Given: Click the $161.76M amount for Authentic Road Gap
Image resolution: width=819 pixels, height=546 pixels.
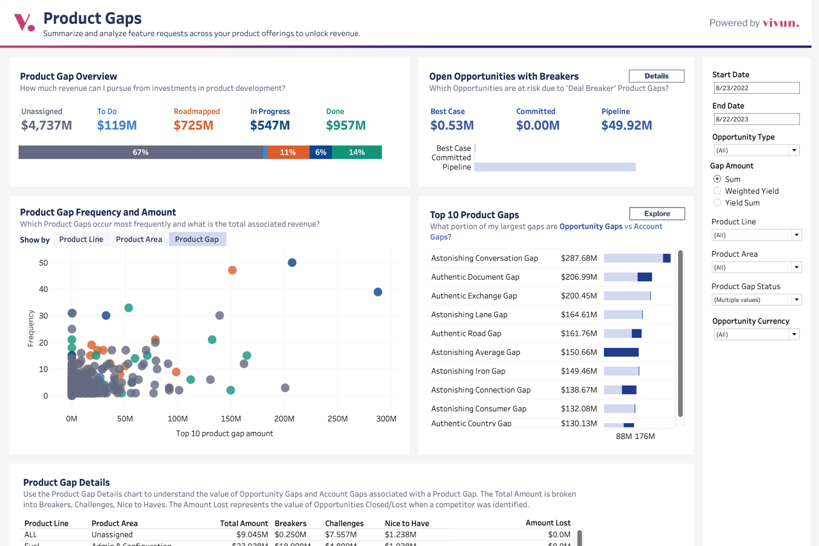Looking at the screenshot, I should click(x=579, y=334).
